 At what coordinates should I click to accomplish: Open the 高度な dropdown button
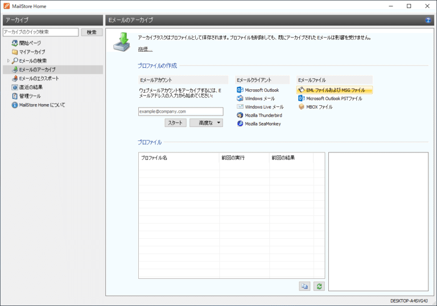(x=206, y=123)
